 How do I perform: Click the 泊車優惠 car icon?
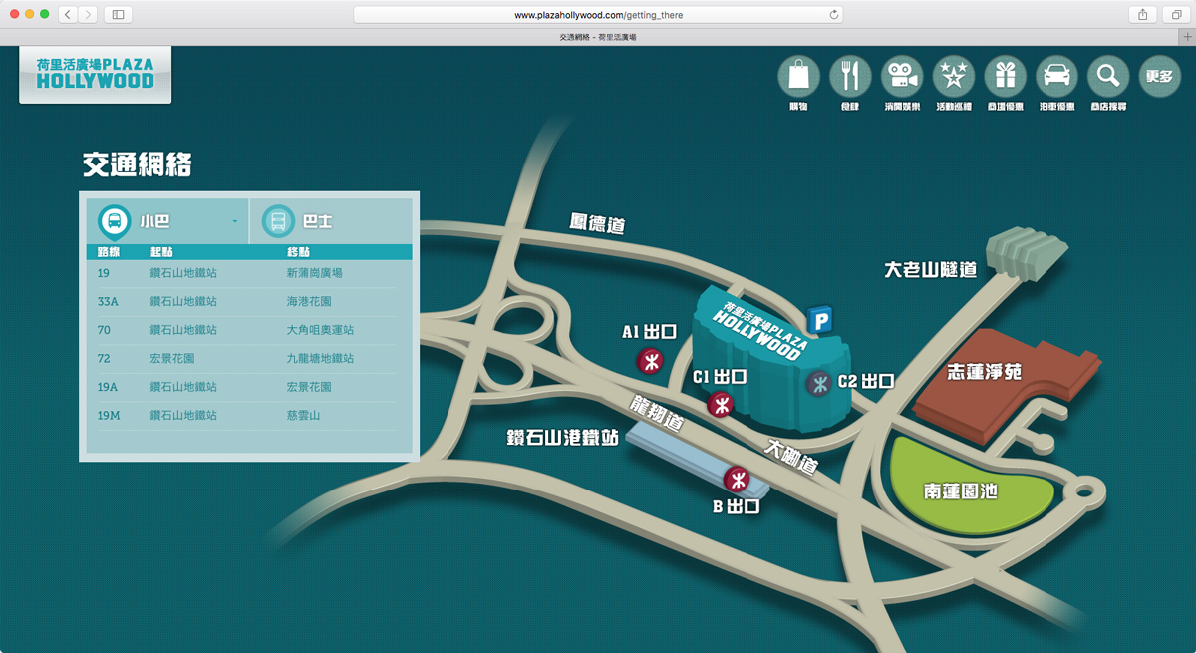coord(1056,76)
